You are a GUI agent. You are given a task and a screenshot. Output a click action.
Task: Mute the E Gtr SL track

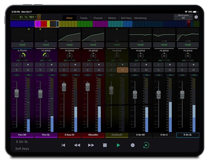pyautogui.click(x=193, y=70)
